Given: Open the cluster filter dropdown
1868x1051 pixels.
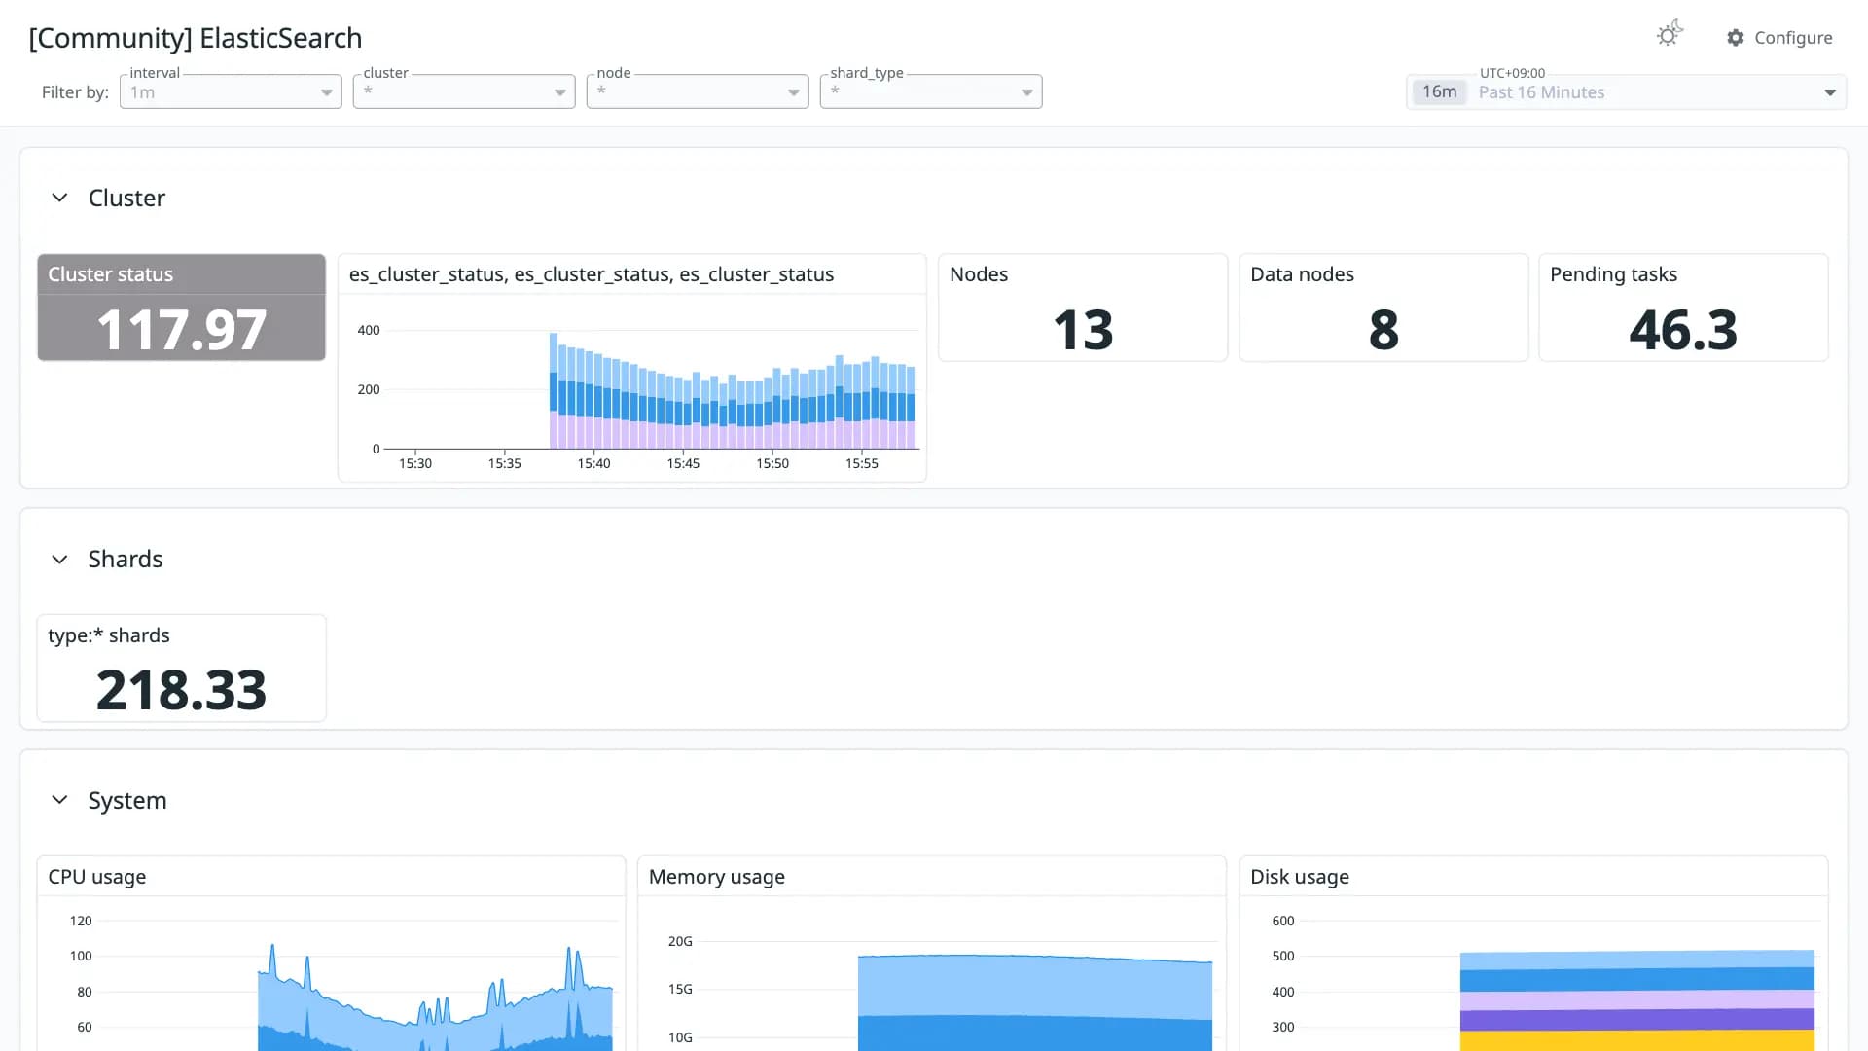Looking at the screenshot, I should click(464, 91).
